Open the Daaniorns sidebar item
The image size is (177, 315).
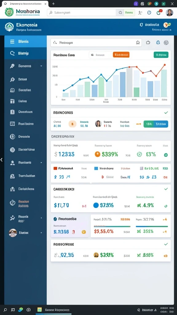[x=26, y=112]
